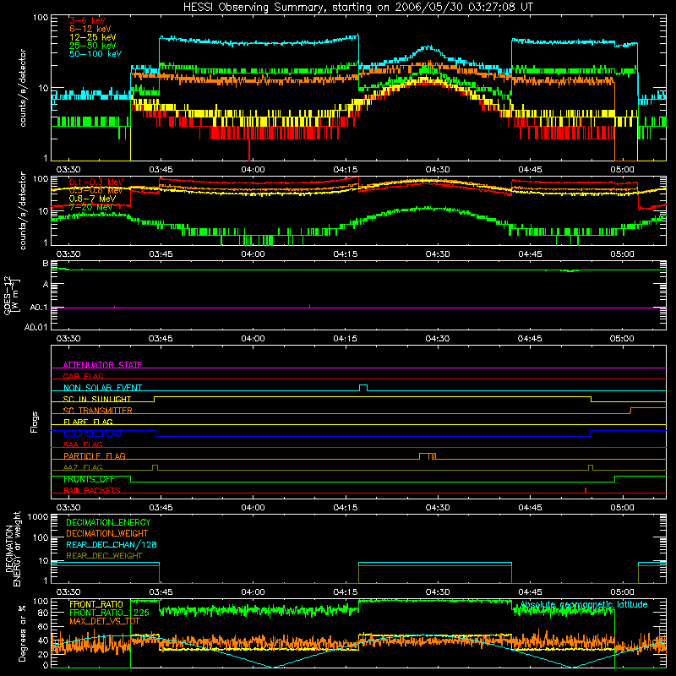
Task: Click the '0.3-0.8 MeV' legend label
Action: [96, 191]
